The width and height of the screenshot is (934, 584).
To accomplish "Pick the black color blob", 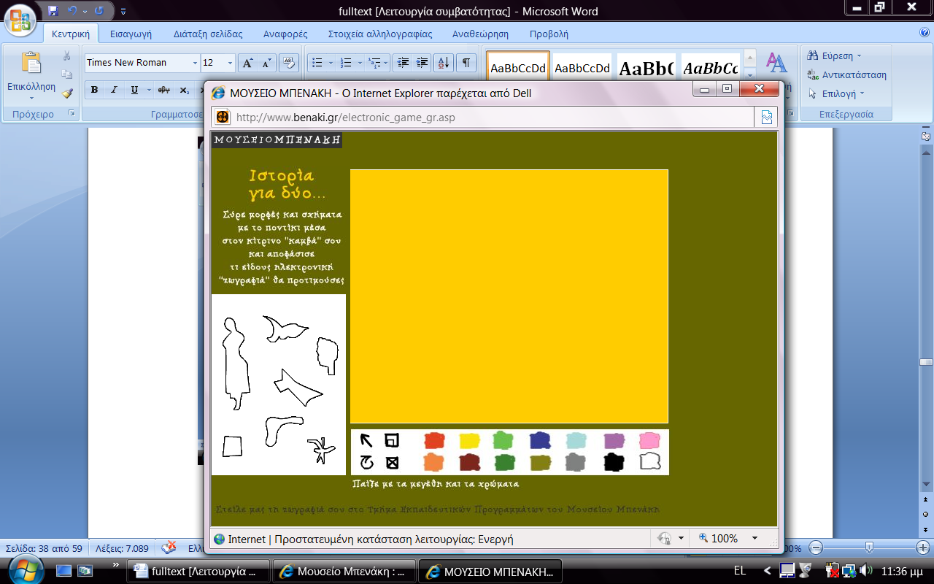I will (614, 462).
